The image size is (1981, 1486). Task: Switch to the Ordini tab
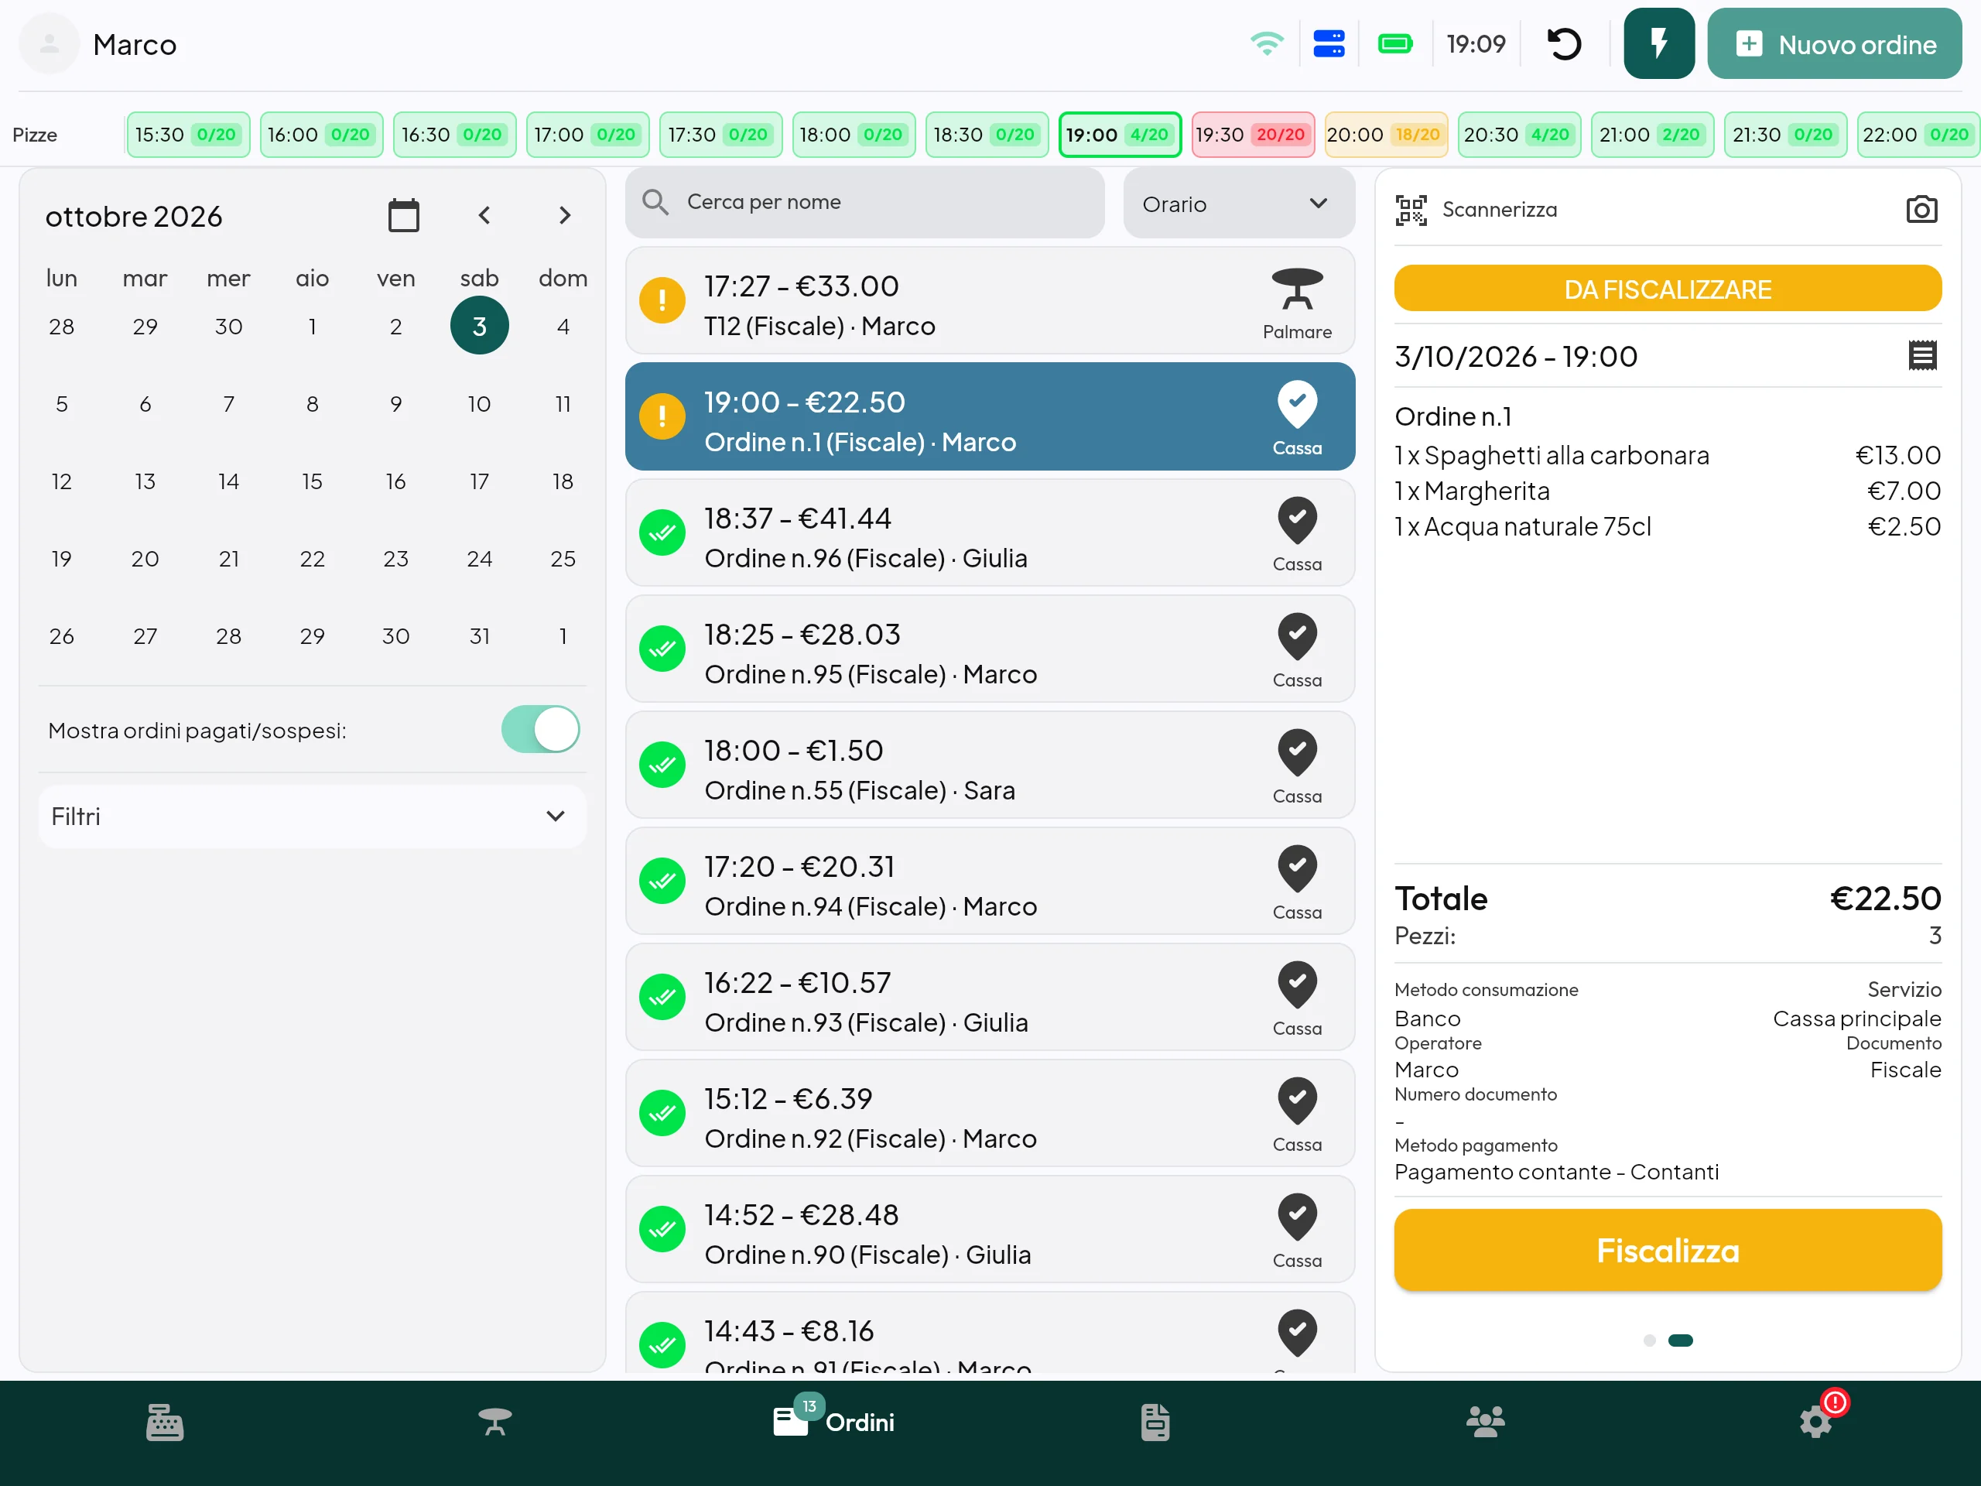(835, 1423)
